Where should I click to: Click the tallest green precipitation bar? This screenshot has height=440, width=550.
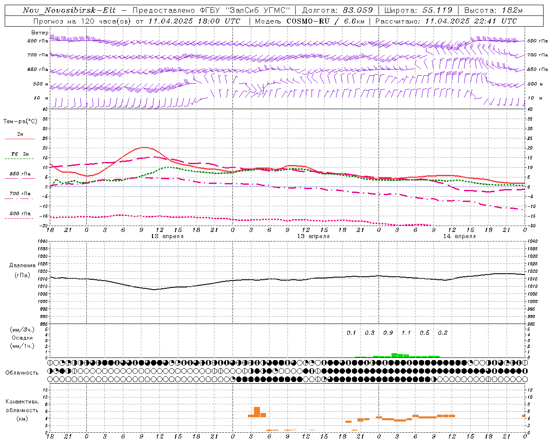394,355
